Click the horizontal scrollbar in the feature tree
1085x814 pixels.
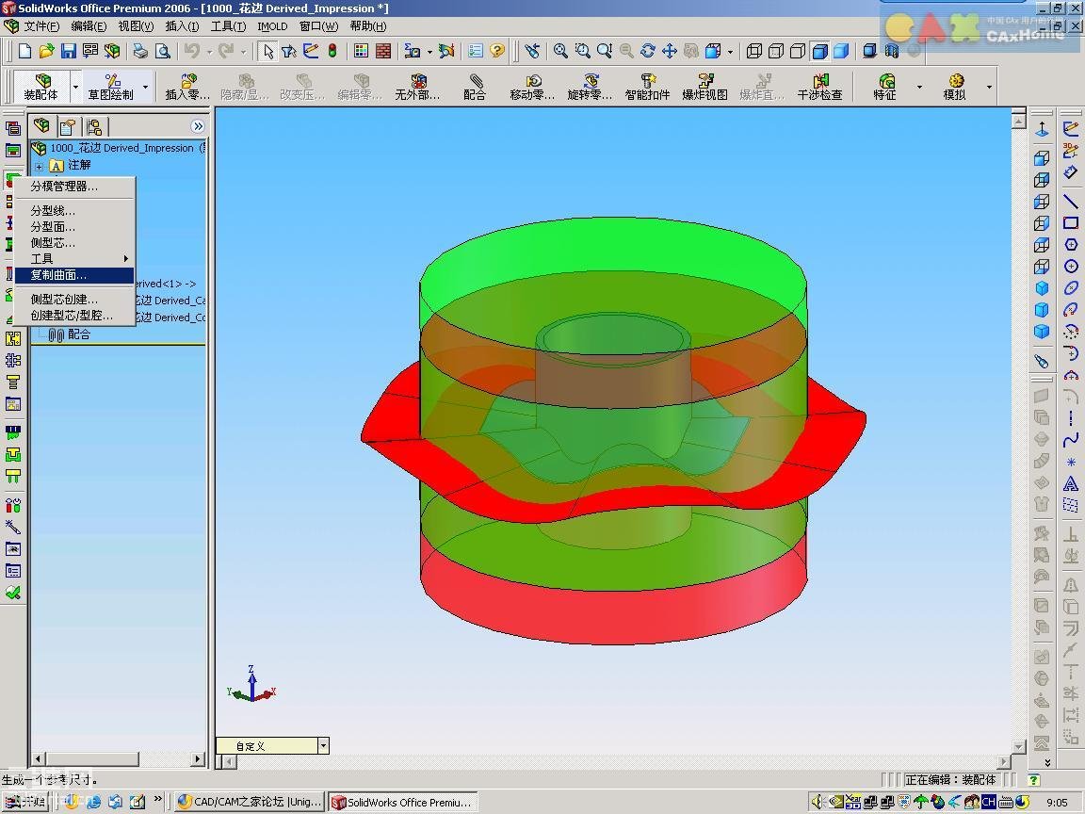coord(119,759)
